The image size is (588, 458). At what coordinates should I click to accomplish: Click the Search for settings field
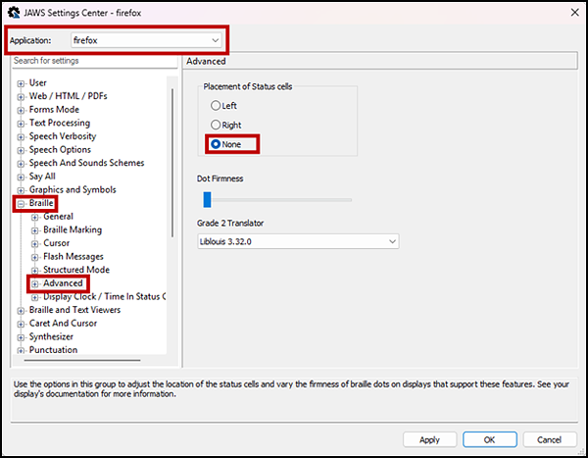(95, 61)
